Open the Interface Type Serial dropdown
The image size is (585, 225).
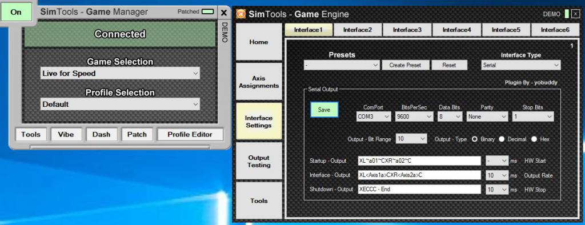tap(521, 65)
